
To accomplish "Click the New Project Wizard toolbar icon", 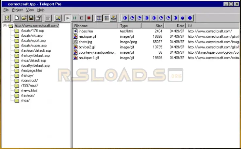I will point(7,18).
